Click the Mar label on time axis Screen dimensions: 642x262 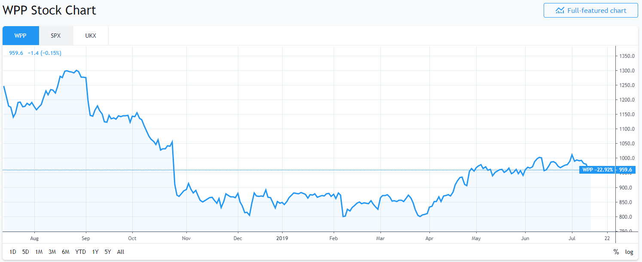tap(380, 238)
